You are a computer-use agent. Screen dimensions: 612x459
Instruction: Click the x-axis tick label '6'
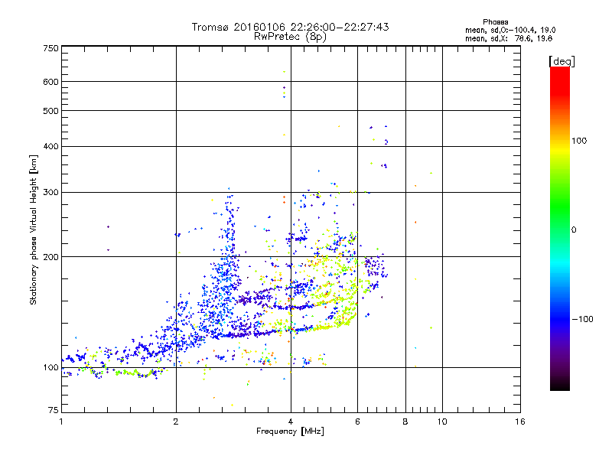(357, 422)
